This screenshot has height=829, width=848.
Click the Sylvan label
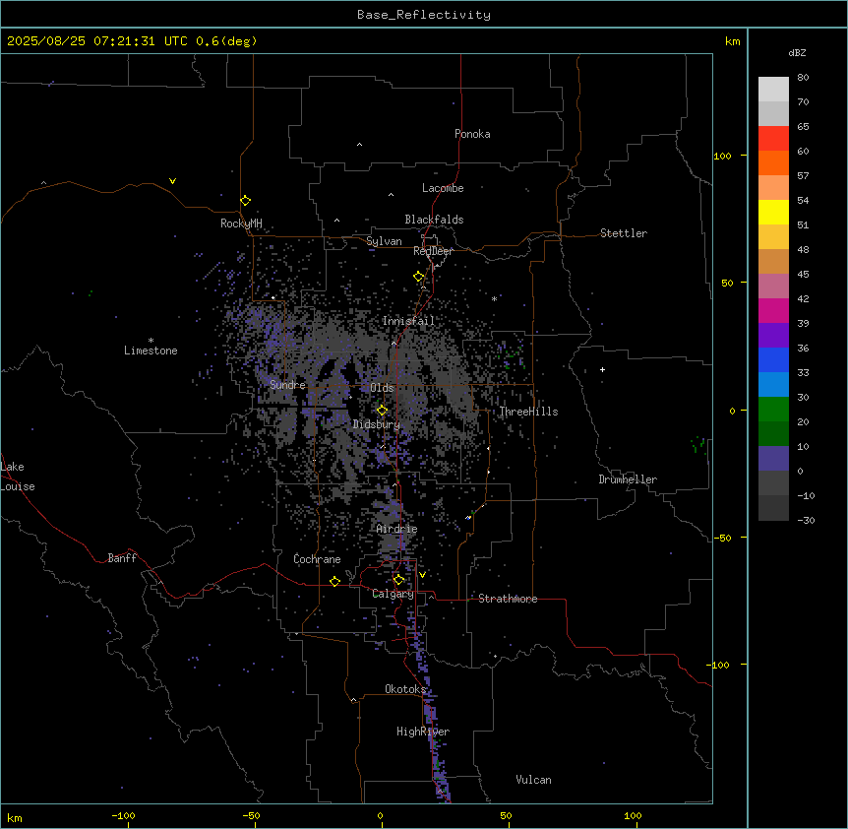[384, 241]
